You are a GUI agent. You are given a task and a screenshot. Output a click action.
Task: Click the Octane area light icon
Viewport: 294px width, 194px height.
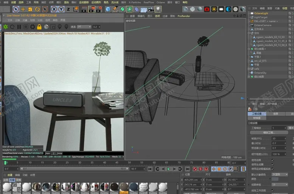[x=221, y=9]
